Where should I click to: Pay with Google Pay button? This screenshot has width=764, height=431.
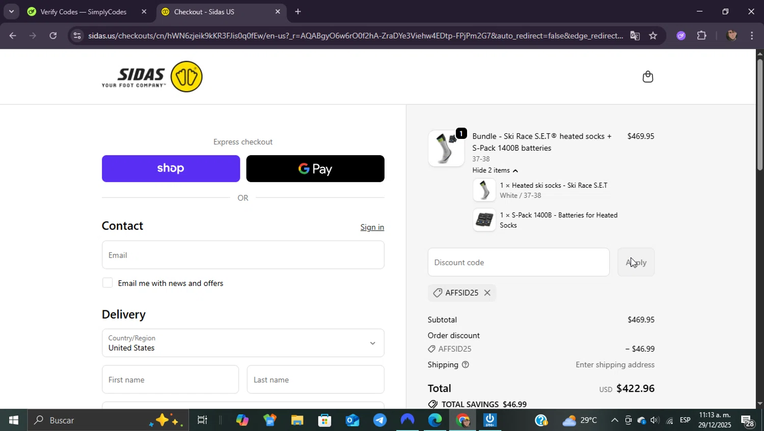coord(315,168)
